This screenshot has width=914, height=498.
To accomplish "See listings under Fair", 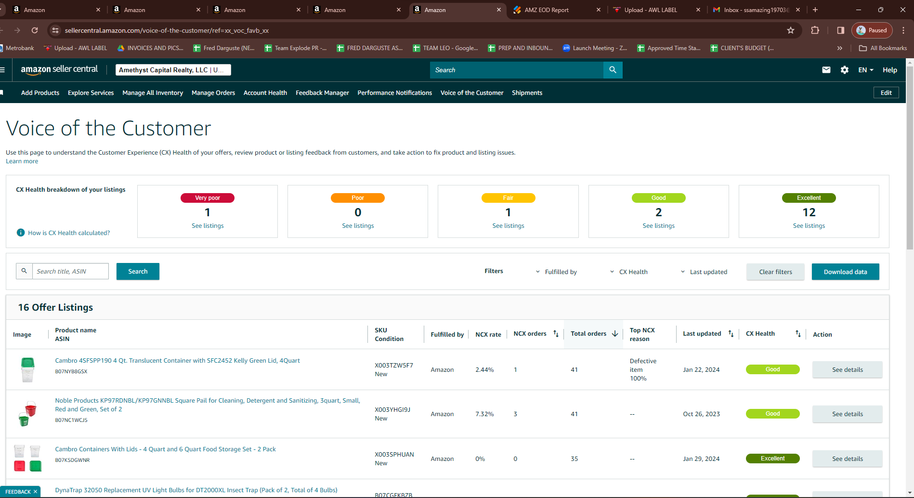I will [508, 226].
